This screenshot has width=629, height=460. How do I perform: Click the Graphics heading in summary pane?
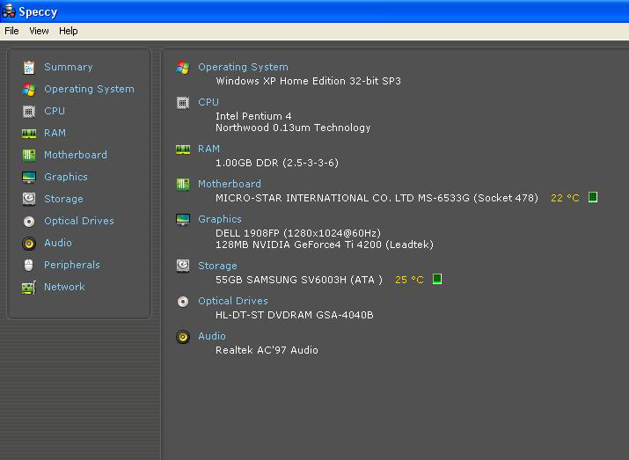coord(220,219)
